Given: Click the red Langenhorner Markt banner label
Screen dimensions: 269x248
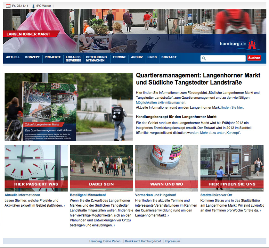Looking at the screenshot, I should (31, 34).
